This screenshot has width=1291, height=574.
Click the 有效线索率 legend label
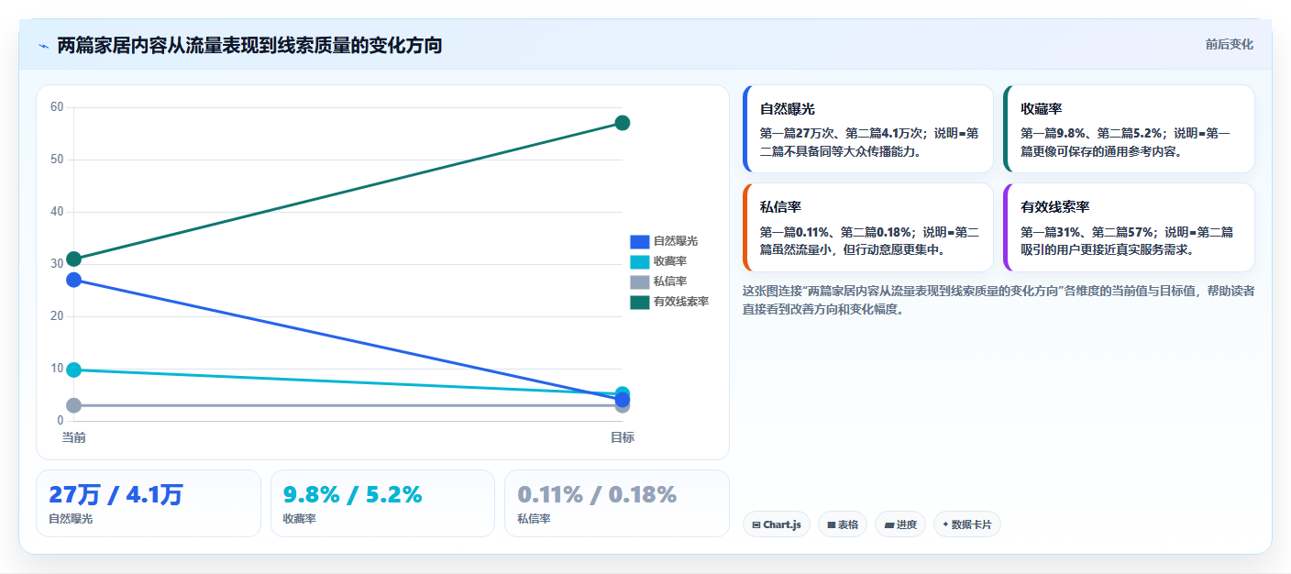(x=681, y=302)
